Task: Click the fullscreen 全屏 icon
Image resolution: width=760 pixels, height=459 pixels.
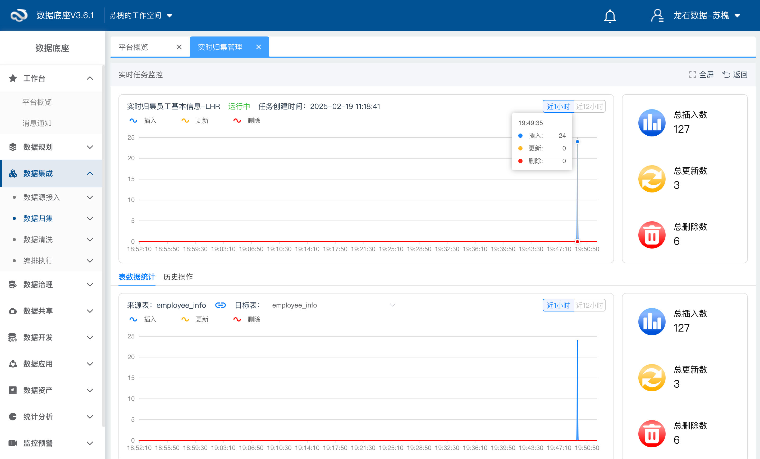Action: [692, 75]
